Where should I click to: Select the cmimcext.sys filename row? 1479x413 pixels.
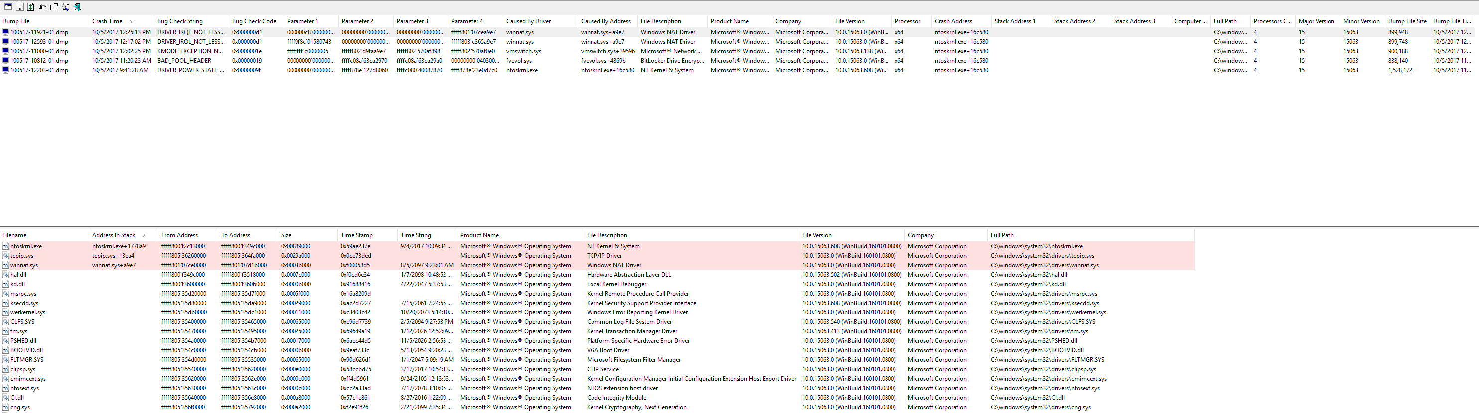[28, 379]
